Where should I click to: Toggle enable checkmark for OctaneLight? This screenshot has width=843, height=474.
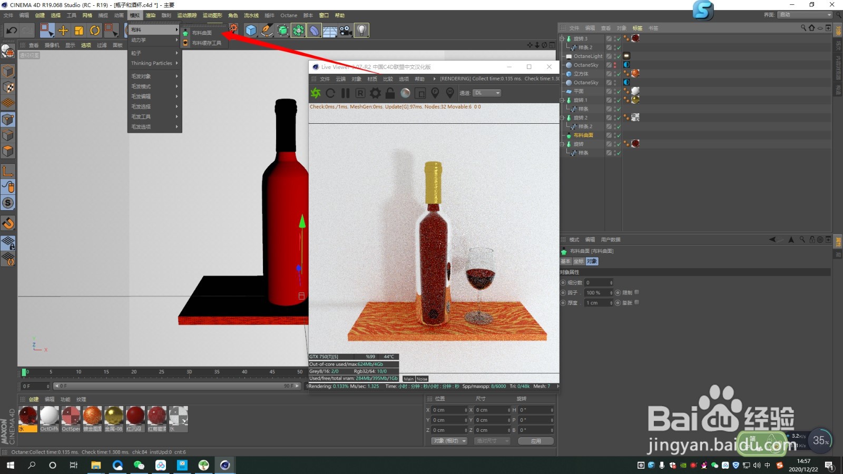(x=618, y=56)
